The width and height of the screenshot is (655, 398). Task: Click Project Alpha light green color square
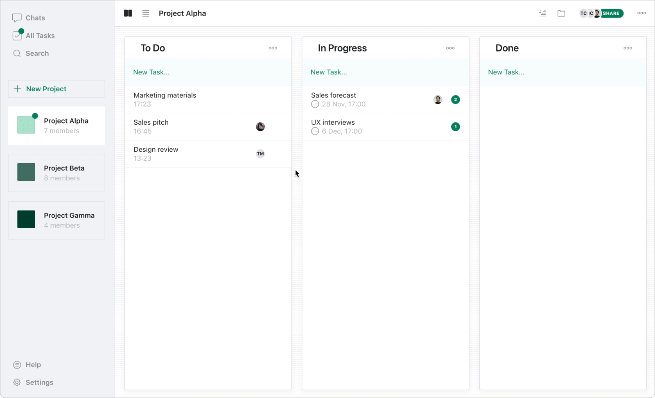click(26, 125)
